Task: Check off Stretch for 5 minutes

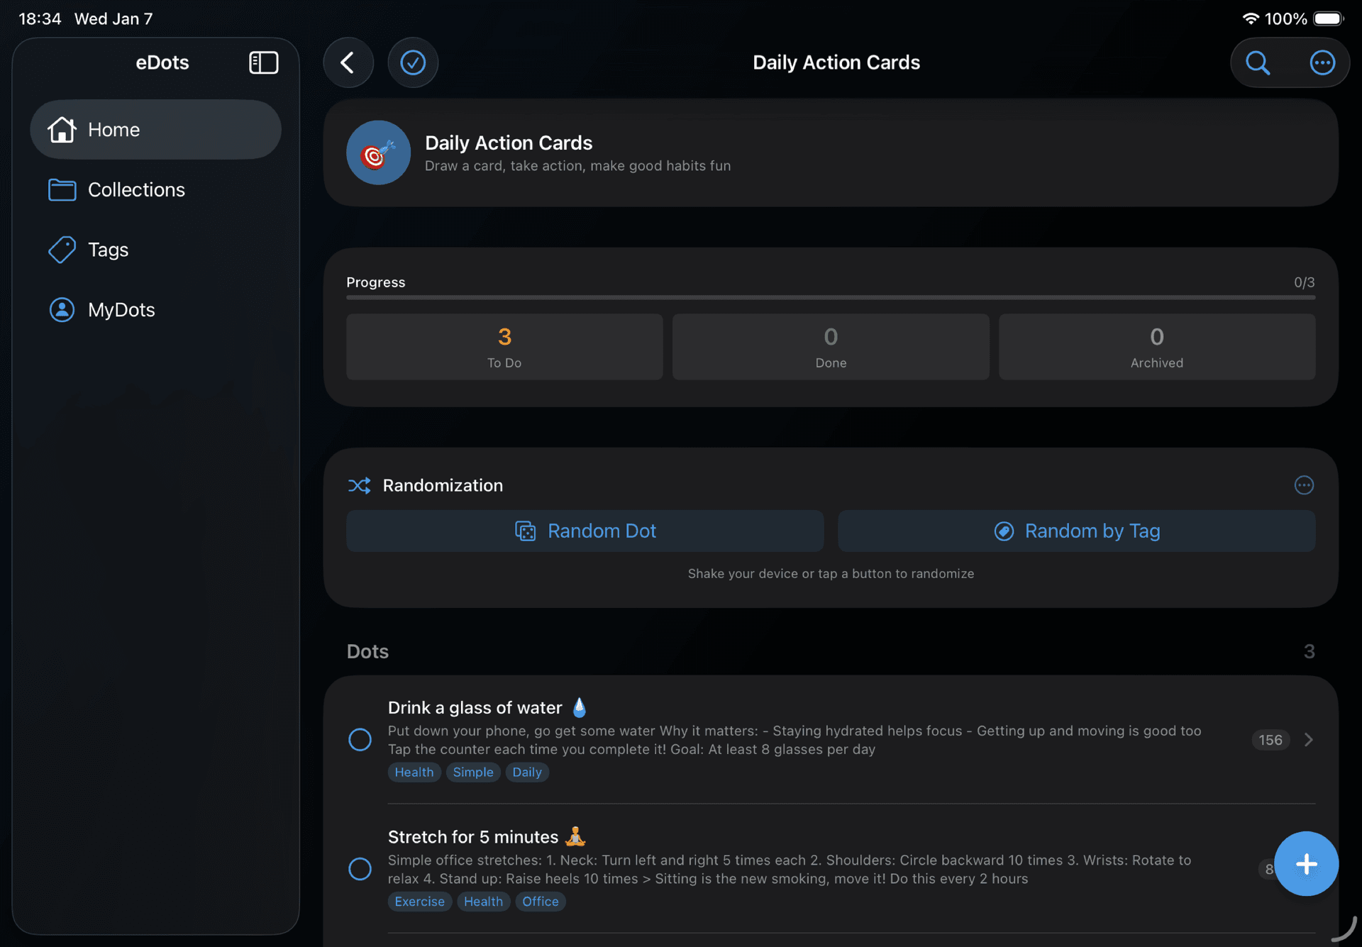Action: (x=360, y=869)
